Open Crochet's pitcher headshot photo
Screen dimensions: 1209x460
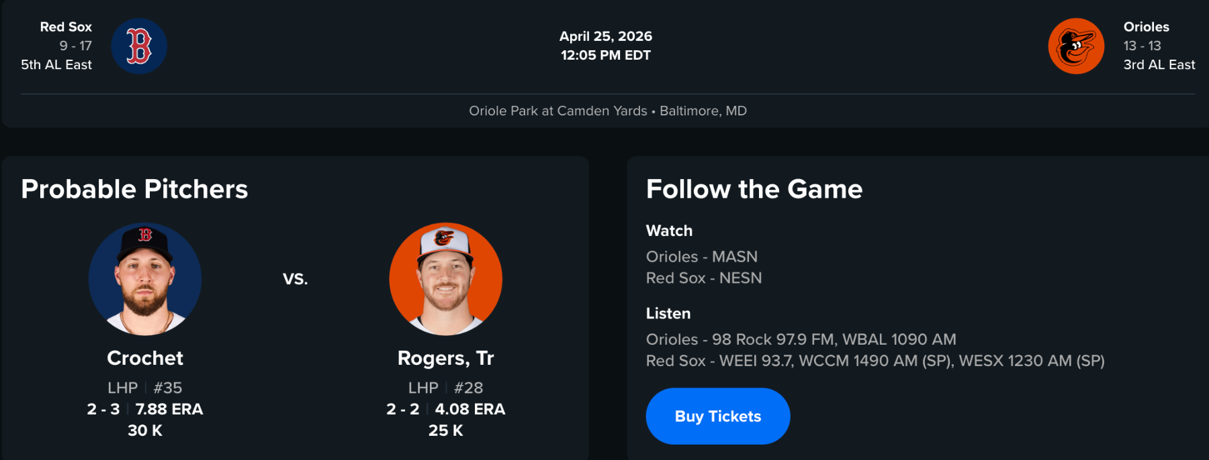(x=145, y=279)
